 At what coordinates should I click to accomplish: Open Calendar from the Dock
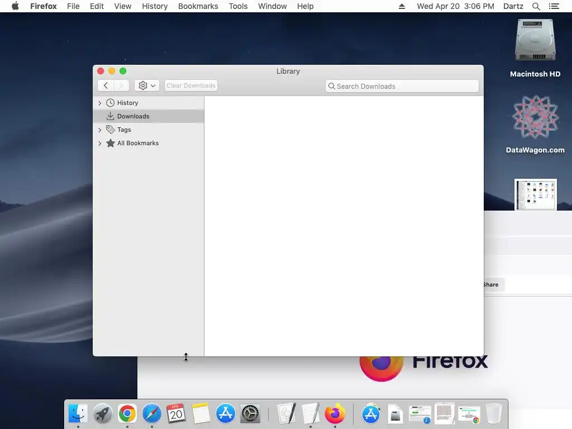click(176, 414)
